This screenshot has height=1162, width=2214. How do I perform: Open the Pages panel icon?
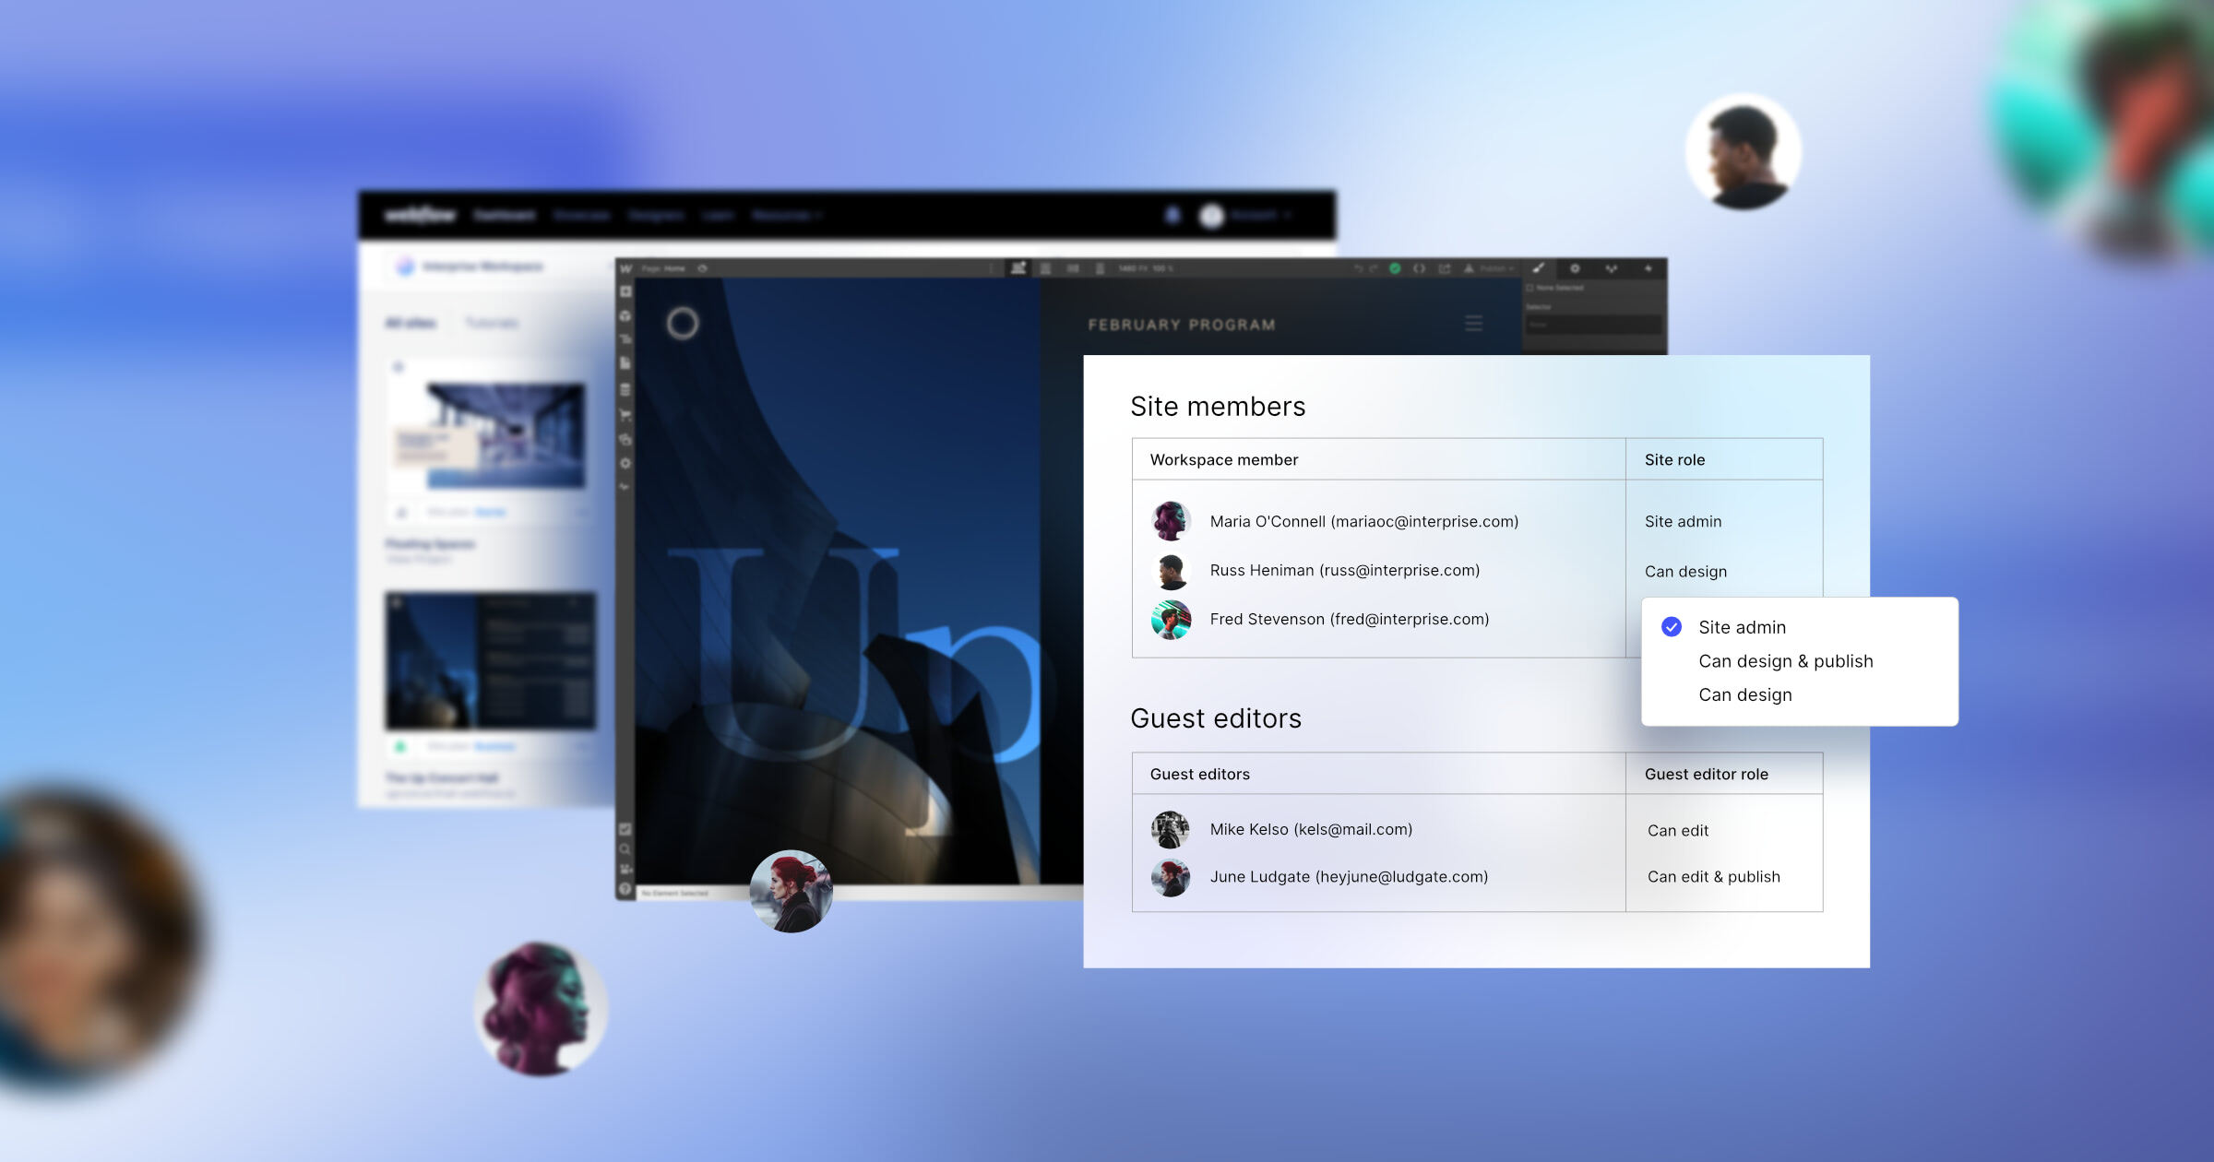625,363
